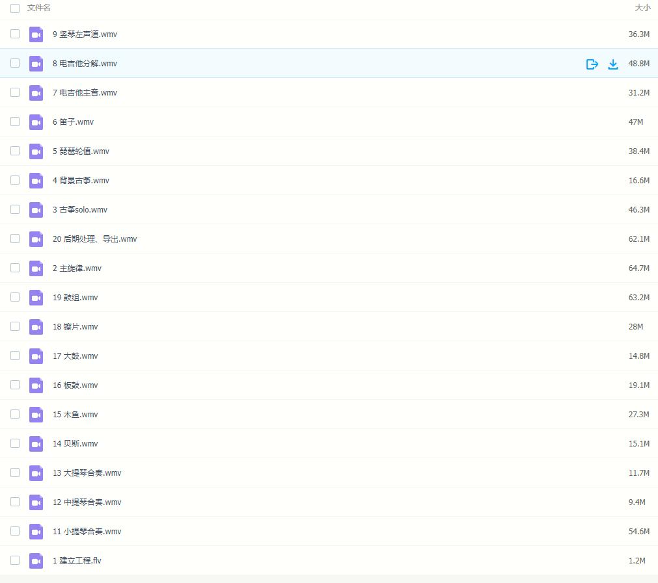Click video icon of 17 大鼓.wmv
The image size is (658, 583).
click(36, 356)
